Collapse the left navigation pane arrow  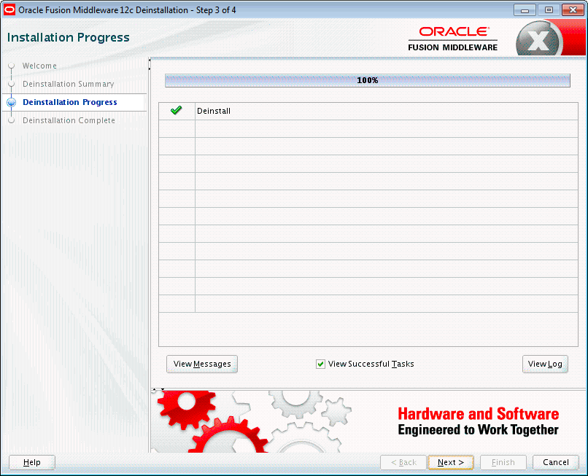pyautogui.click(x=150, y=60)
